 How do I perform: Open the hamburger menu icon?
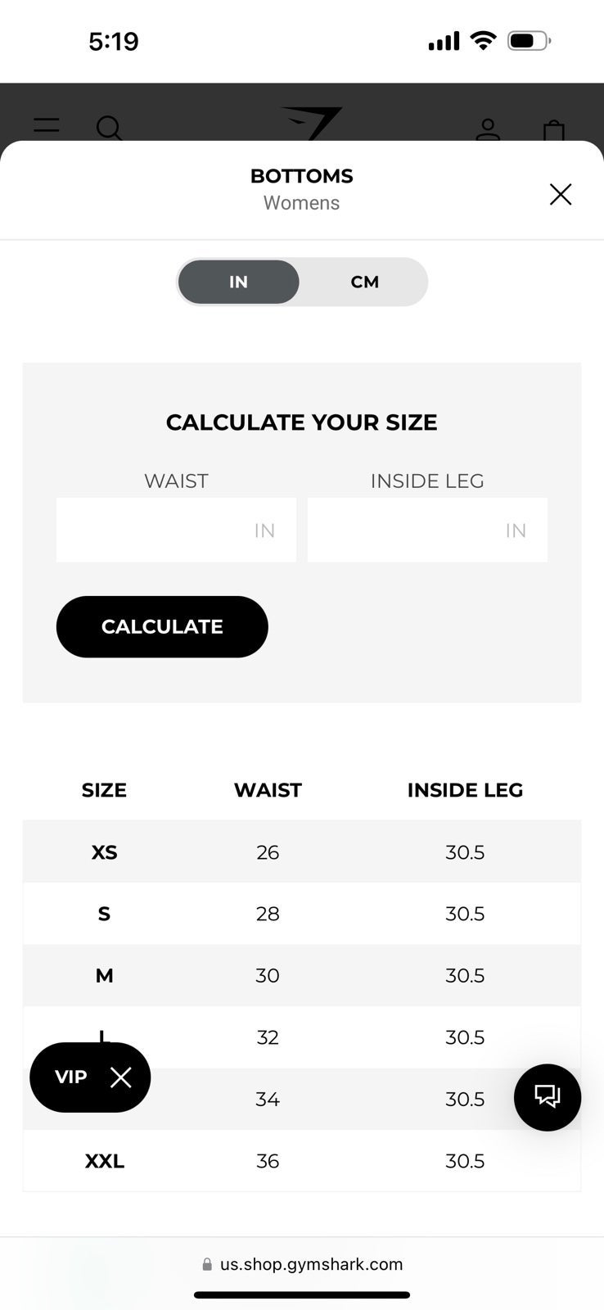pos(47,126)
